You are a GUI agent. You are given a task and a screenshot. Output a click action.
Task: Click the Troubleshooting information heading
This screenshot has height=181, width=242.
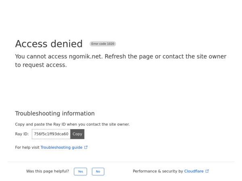55,113
